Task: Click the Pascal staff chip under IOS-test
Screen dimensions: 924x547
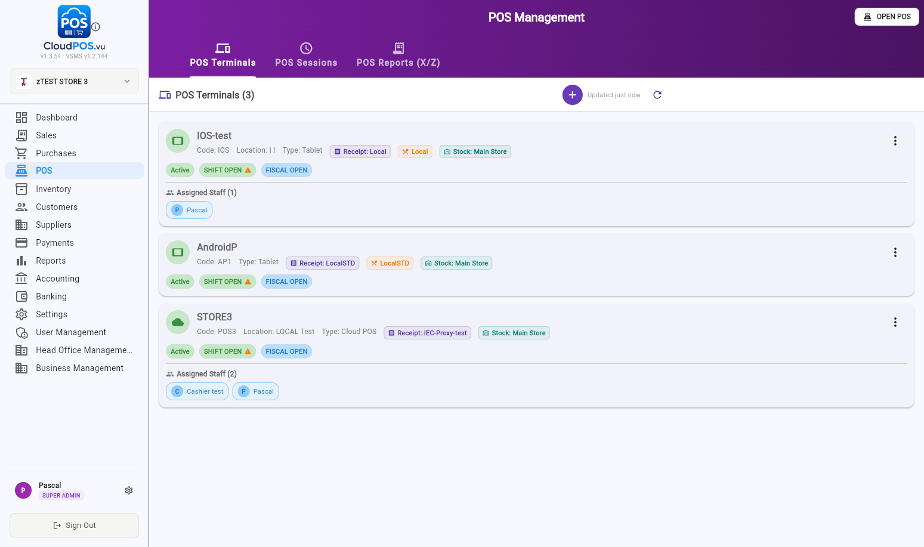Action: (189, 210)
